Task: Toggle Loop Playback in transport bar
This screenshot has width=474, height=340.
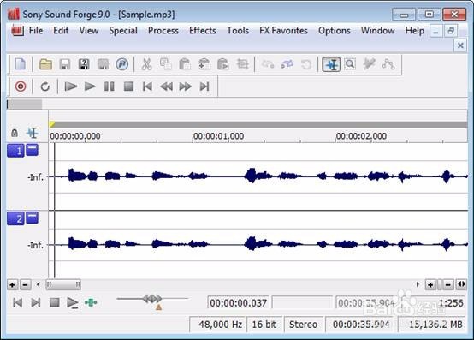Action: 45,86
